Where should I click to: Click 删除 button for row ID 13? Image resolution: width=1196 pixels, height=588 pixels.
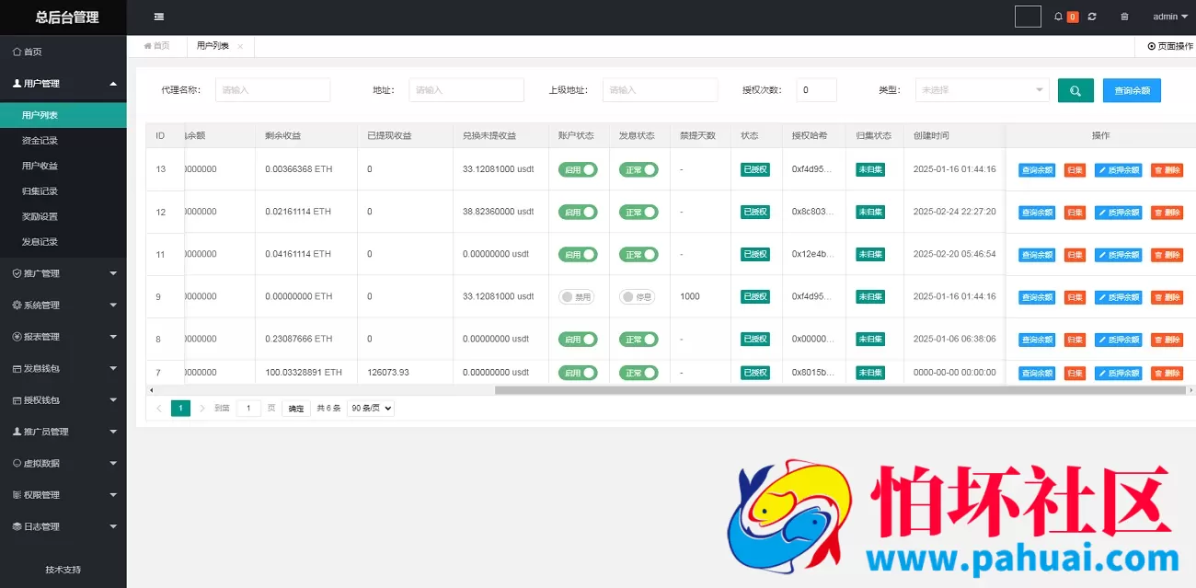point(1167,170)
